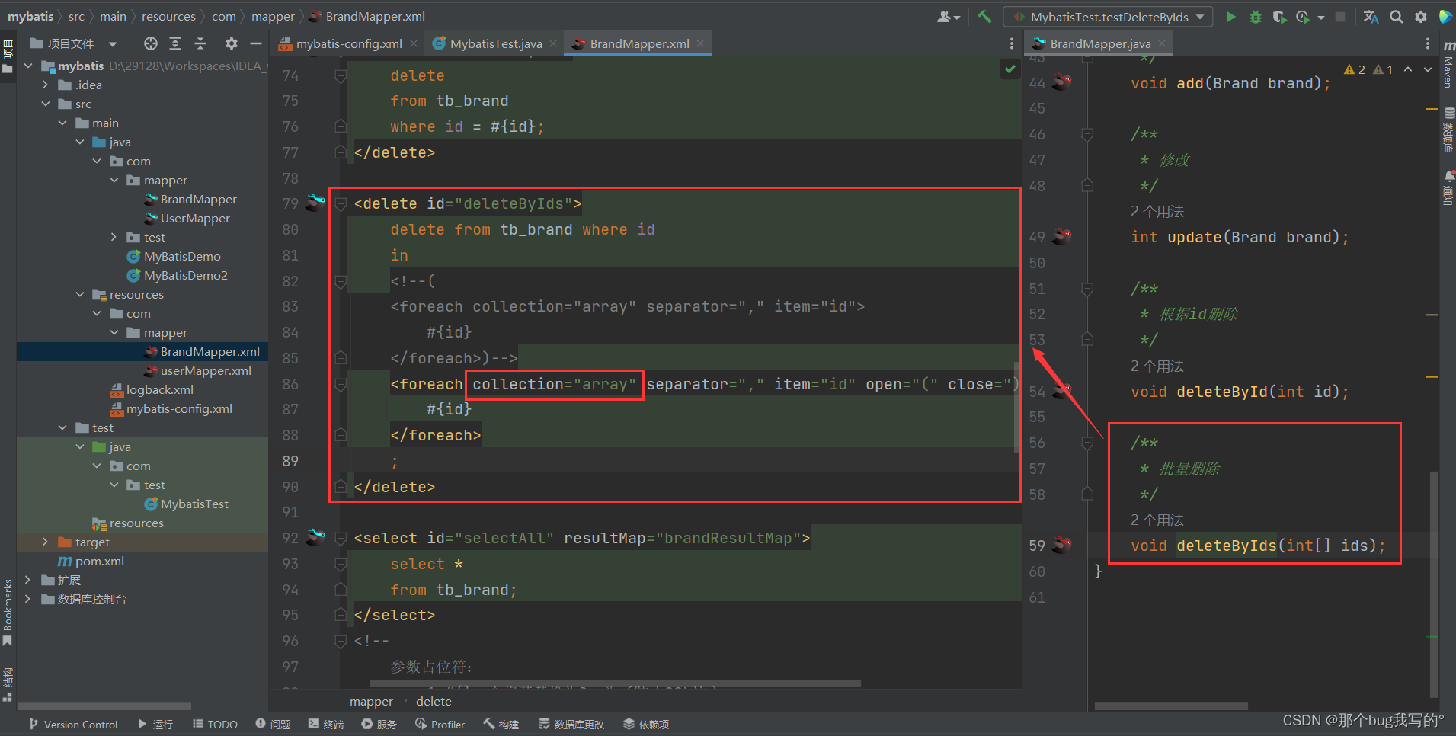Click mapper gutter icon at line 59
Viewport: 1456px width, 736px height.
coord(1062,545)
